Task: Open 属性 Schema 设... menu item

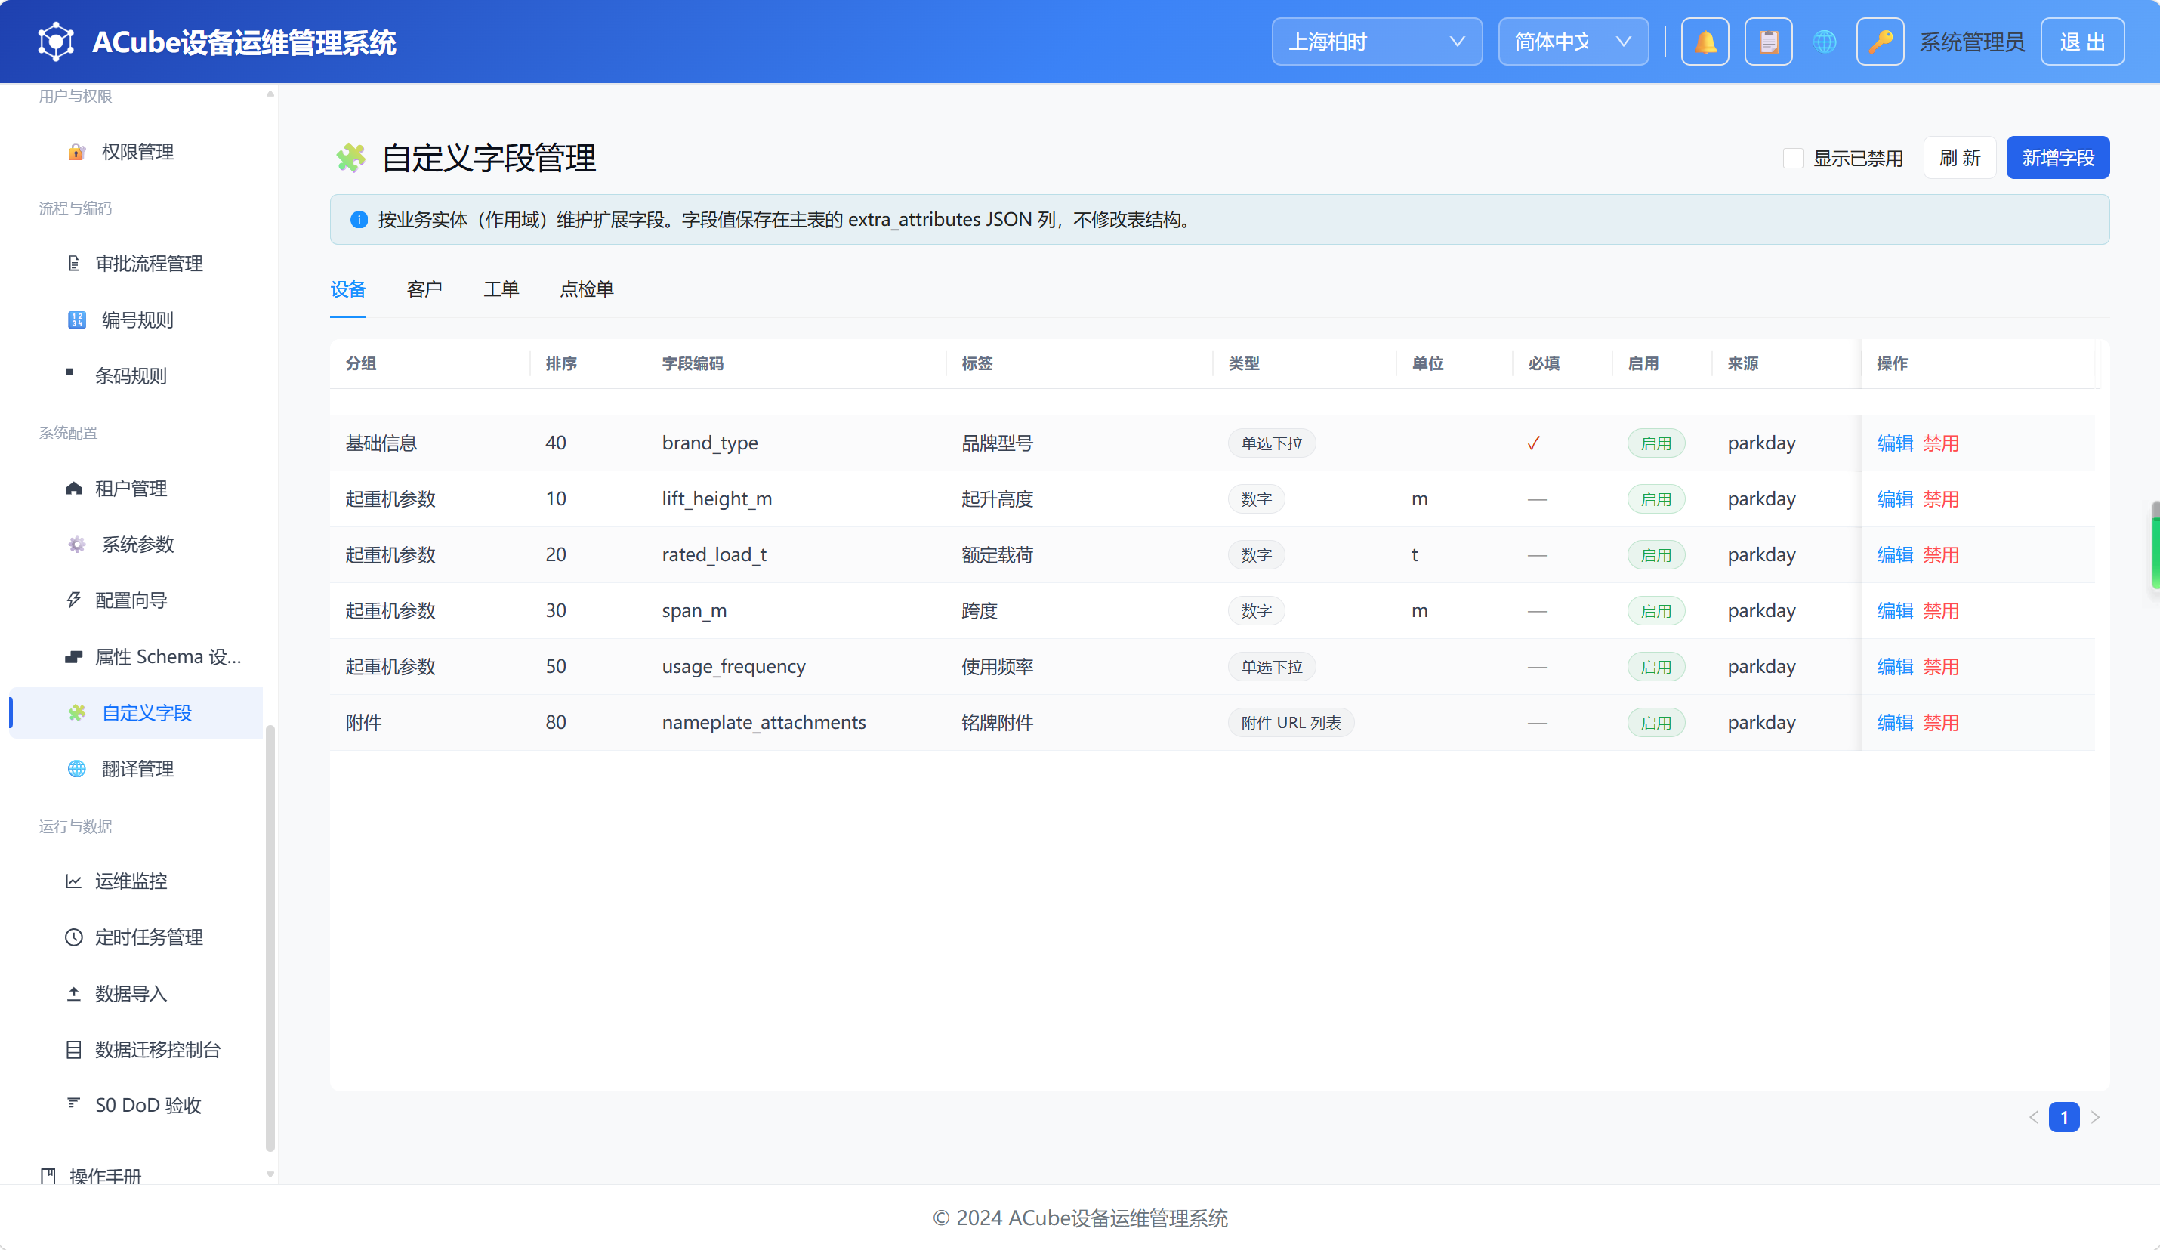Action: coord(137,656)
